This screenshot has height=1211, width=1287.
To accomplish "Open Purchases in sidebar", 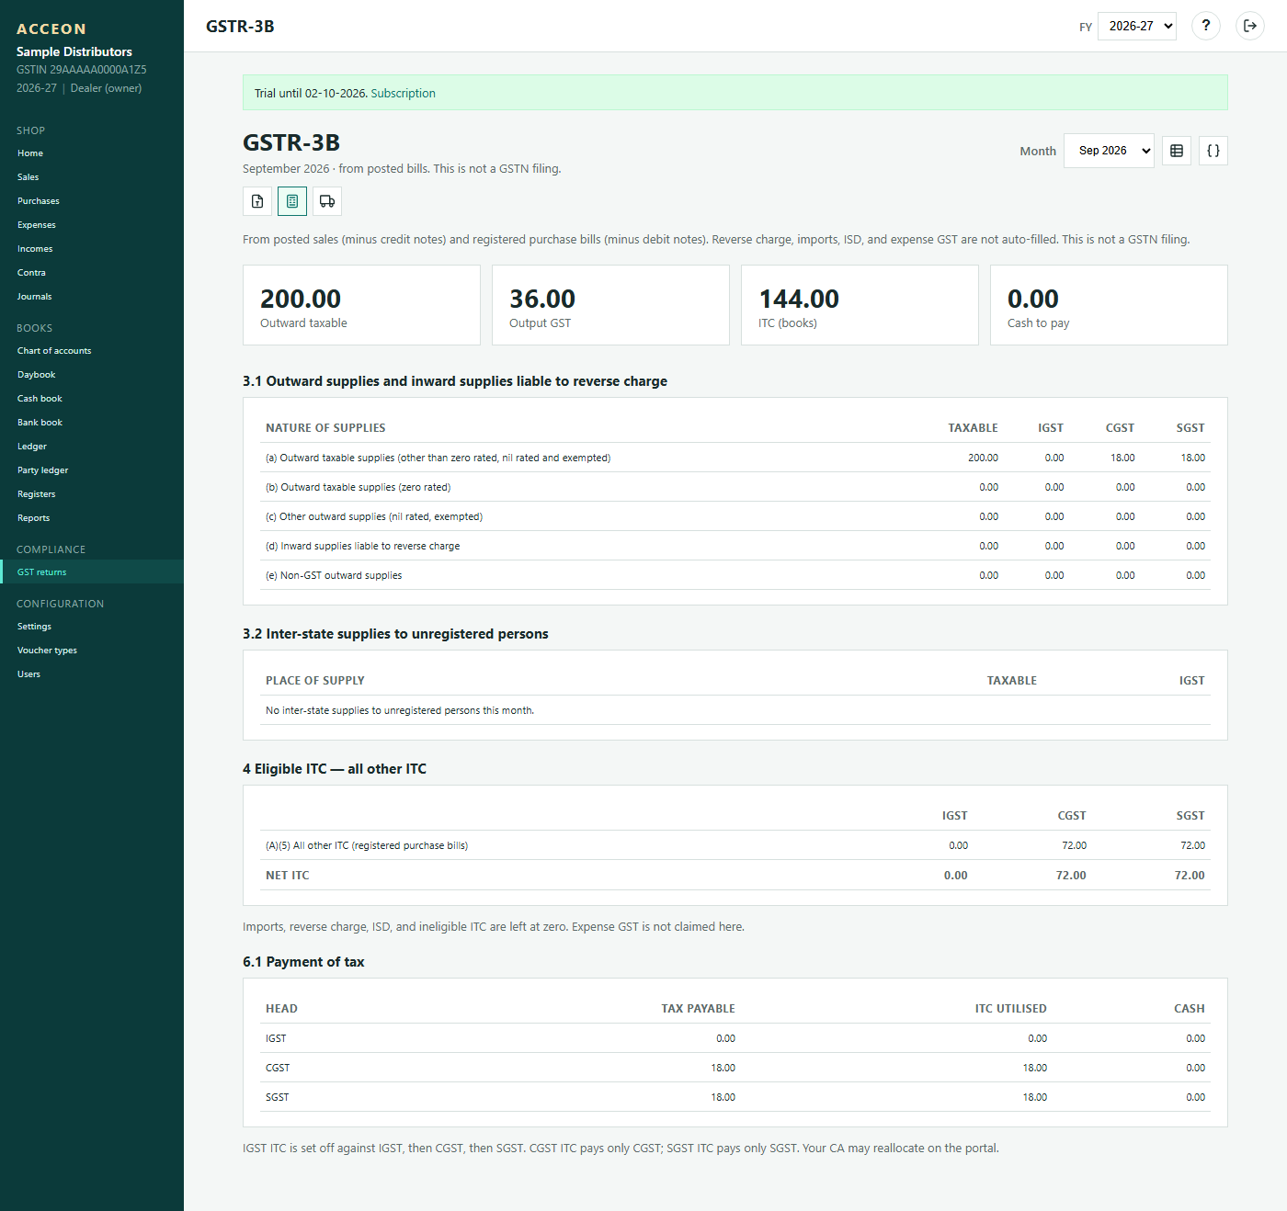I will point(39,201).
